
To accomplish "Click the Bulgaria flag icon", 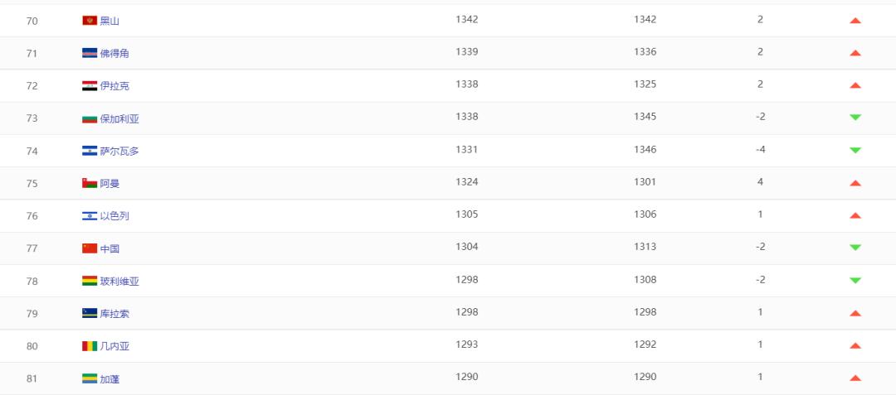I will (x=90, y=118).
